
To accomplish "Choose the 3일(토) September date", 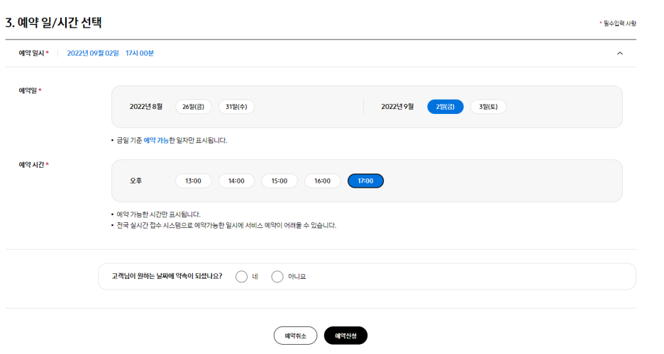I will click(488, 106).
